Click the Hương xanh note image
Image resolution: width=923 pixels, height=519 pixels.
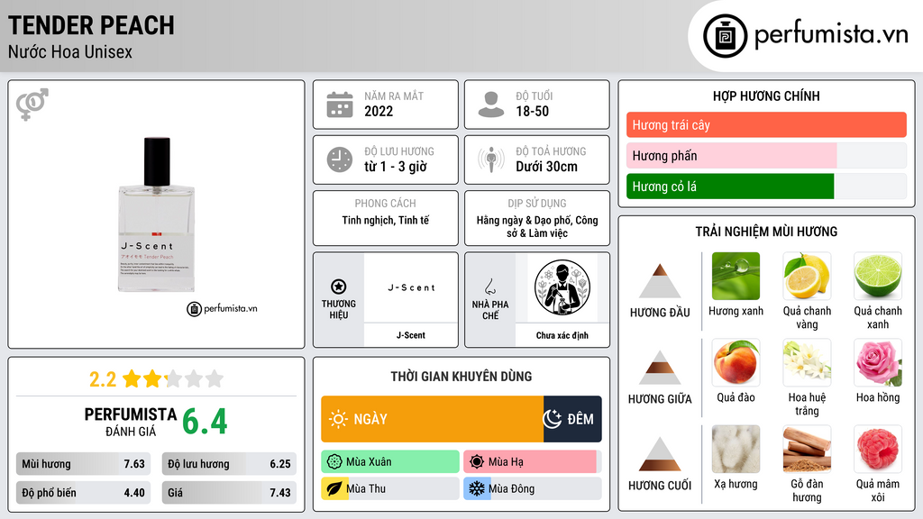(x=736, y=276)
